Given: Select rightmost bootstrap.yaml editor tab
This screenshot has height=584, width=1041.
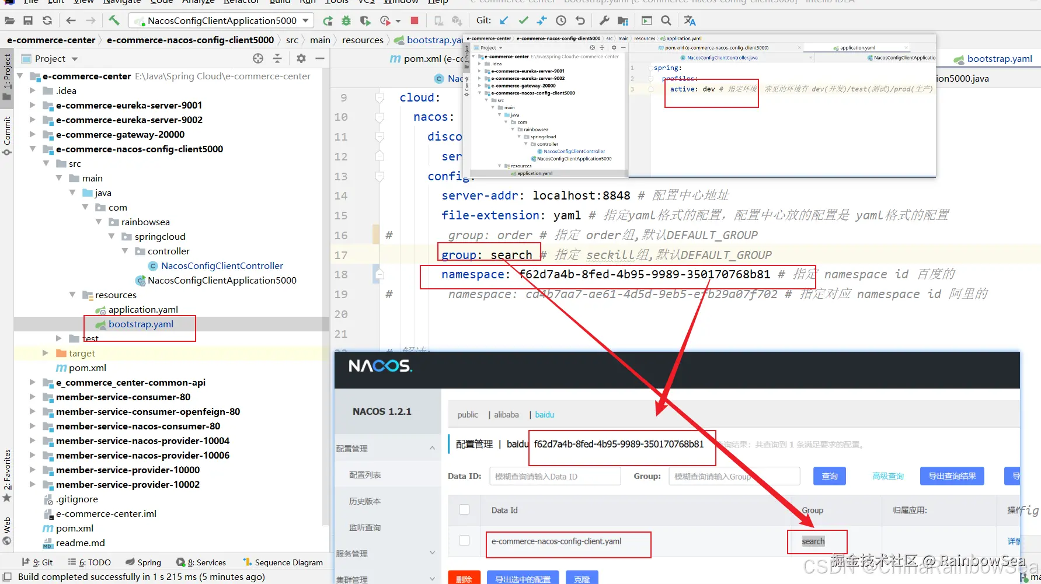Looking at the screenshot, I should (993, 58).
